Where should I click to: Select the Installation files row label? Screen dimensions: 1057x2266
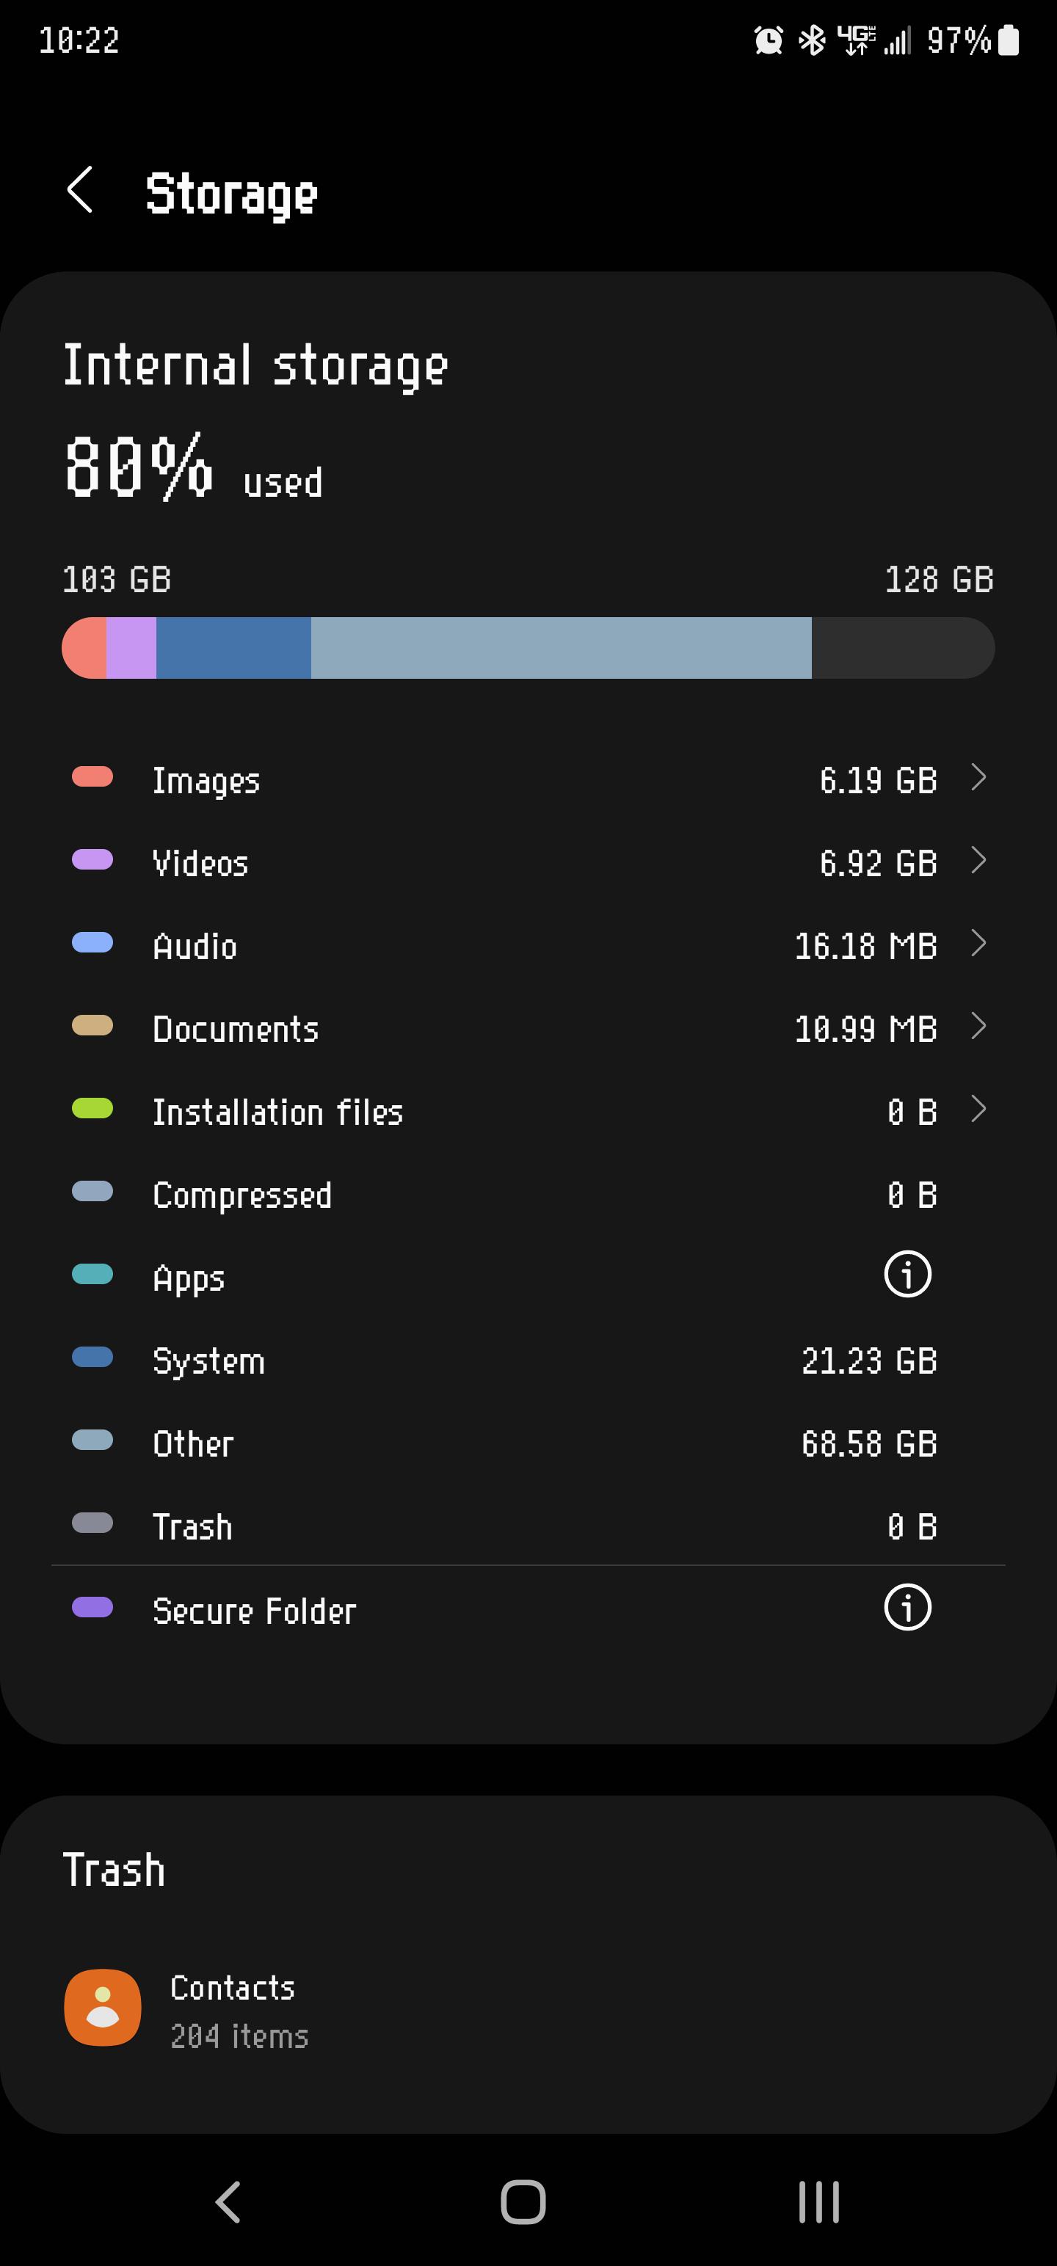point(277,1112)
